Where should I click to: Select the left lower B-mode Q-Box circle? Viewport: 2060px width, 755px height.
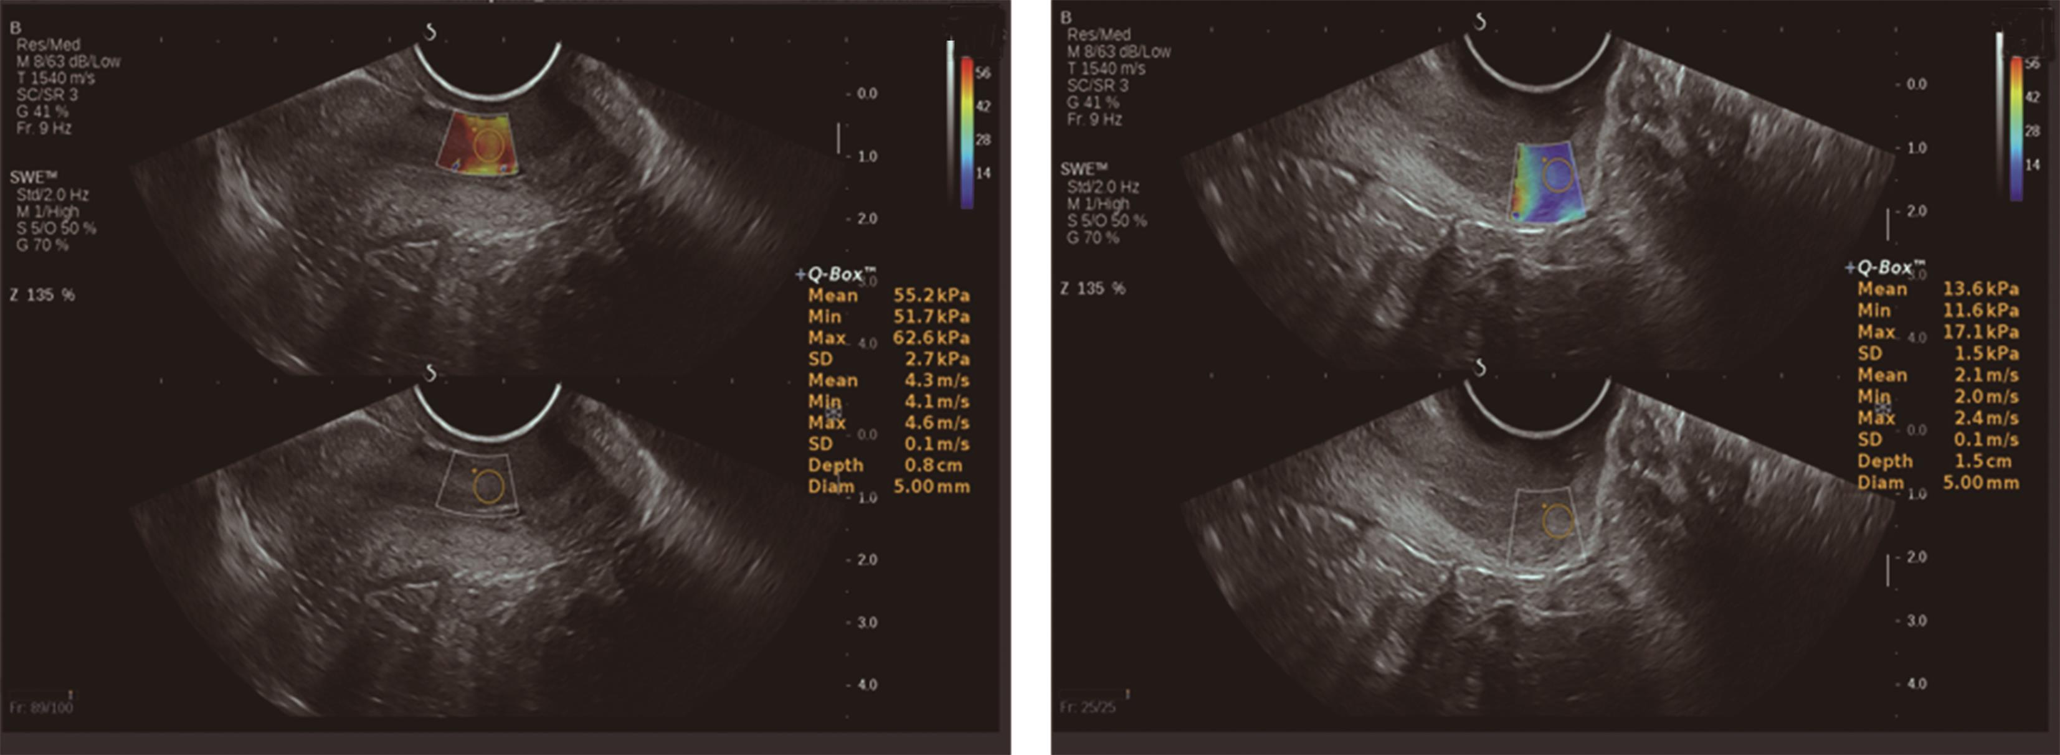[x=488, y=485]
